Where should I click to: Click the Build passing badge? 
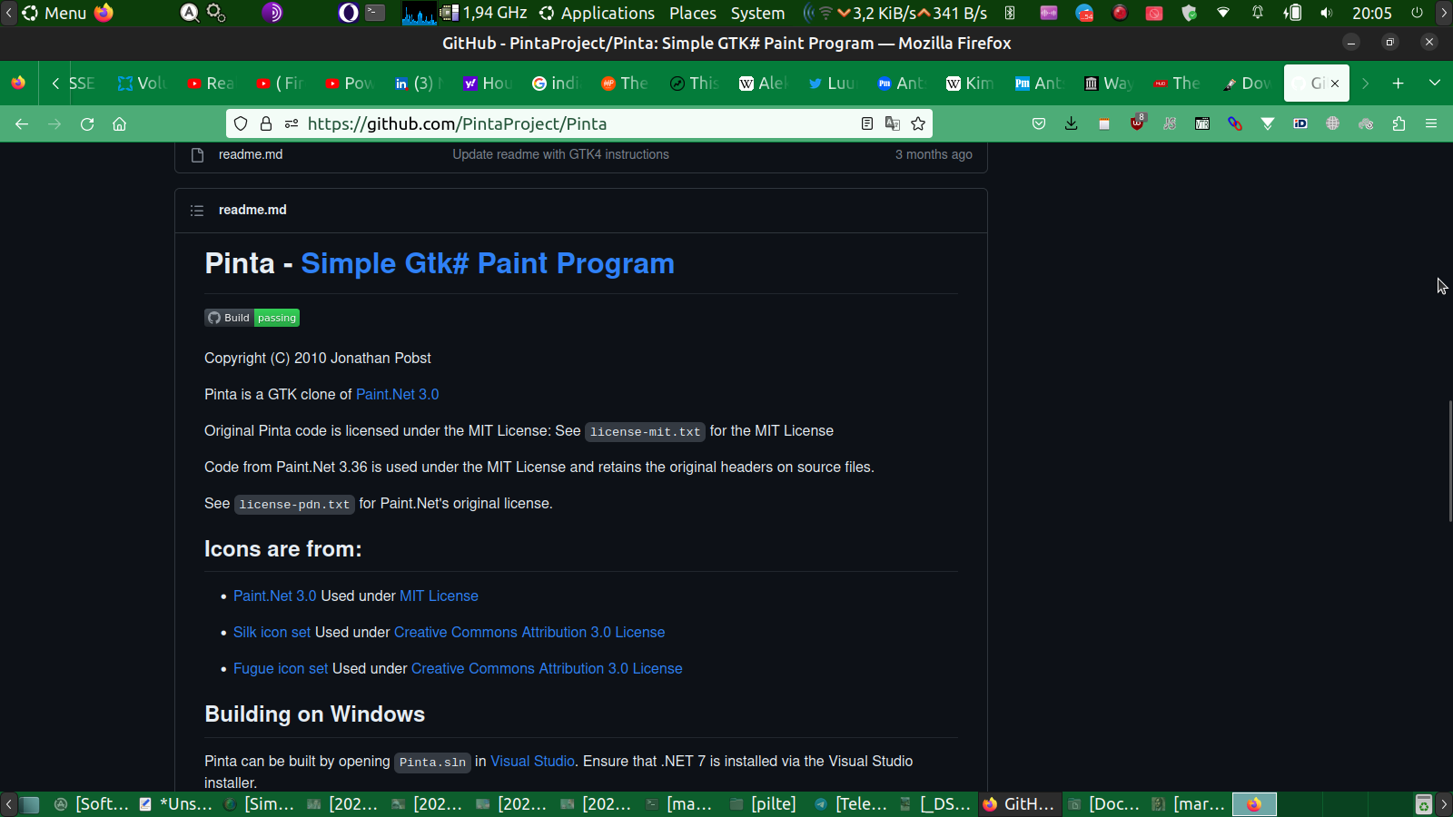(x=252, y=318)
